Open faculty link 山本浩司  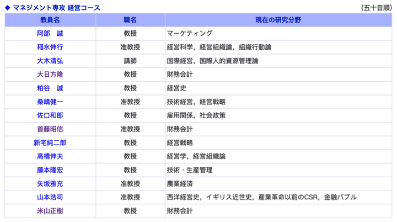pos(50,197)
